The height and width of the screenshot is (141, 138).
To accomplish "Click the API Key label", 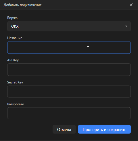I will [x=13, y=60].
